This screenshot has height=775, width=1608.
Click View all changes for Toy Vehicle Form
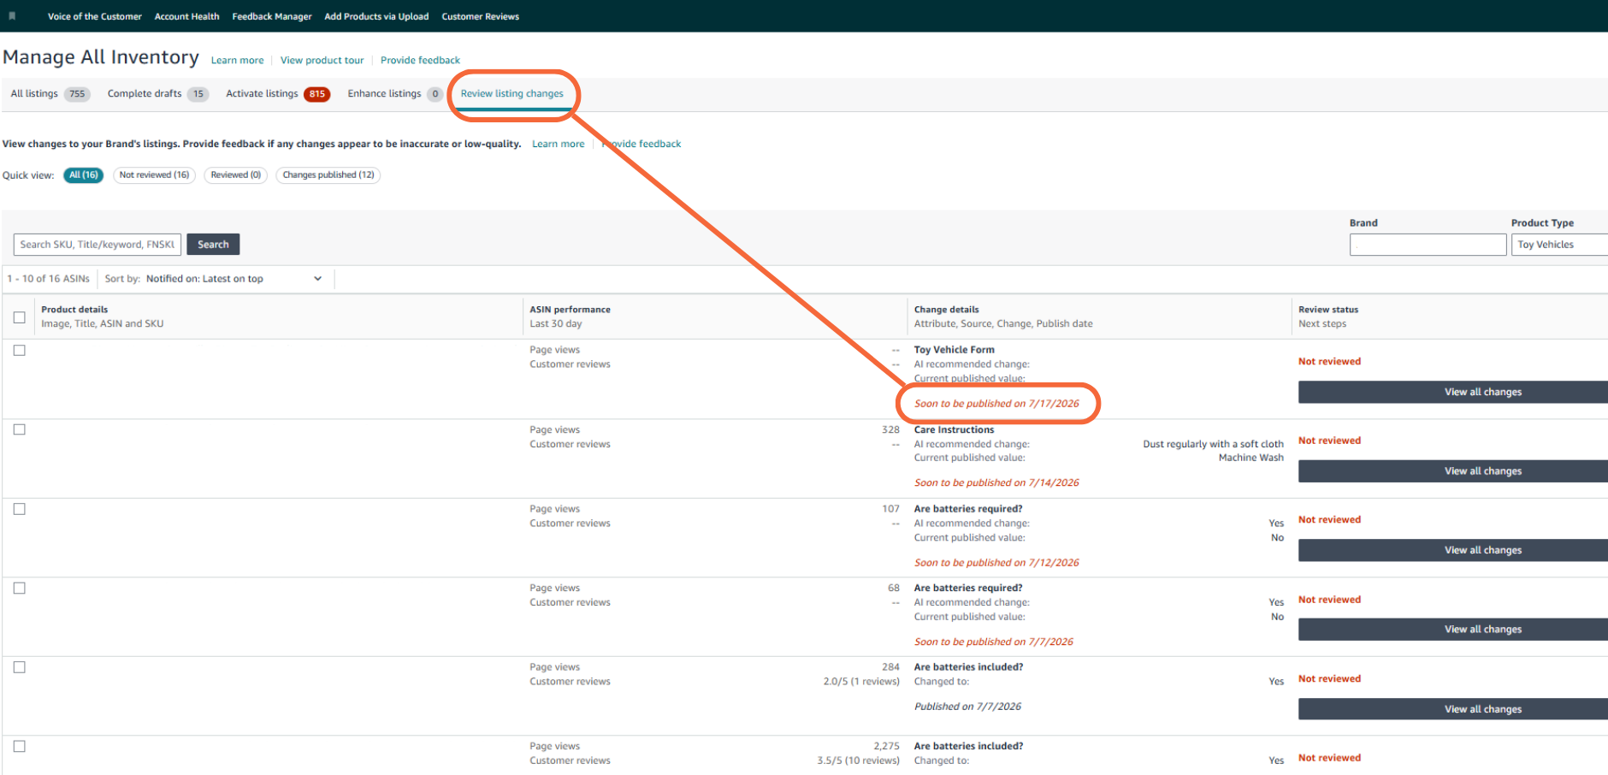[x=1453, y=392]
